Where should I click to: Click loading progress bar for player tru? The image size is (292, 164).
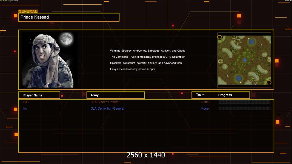[244, 109]
